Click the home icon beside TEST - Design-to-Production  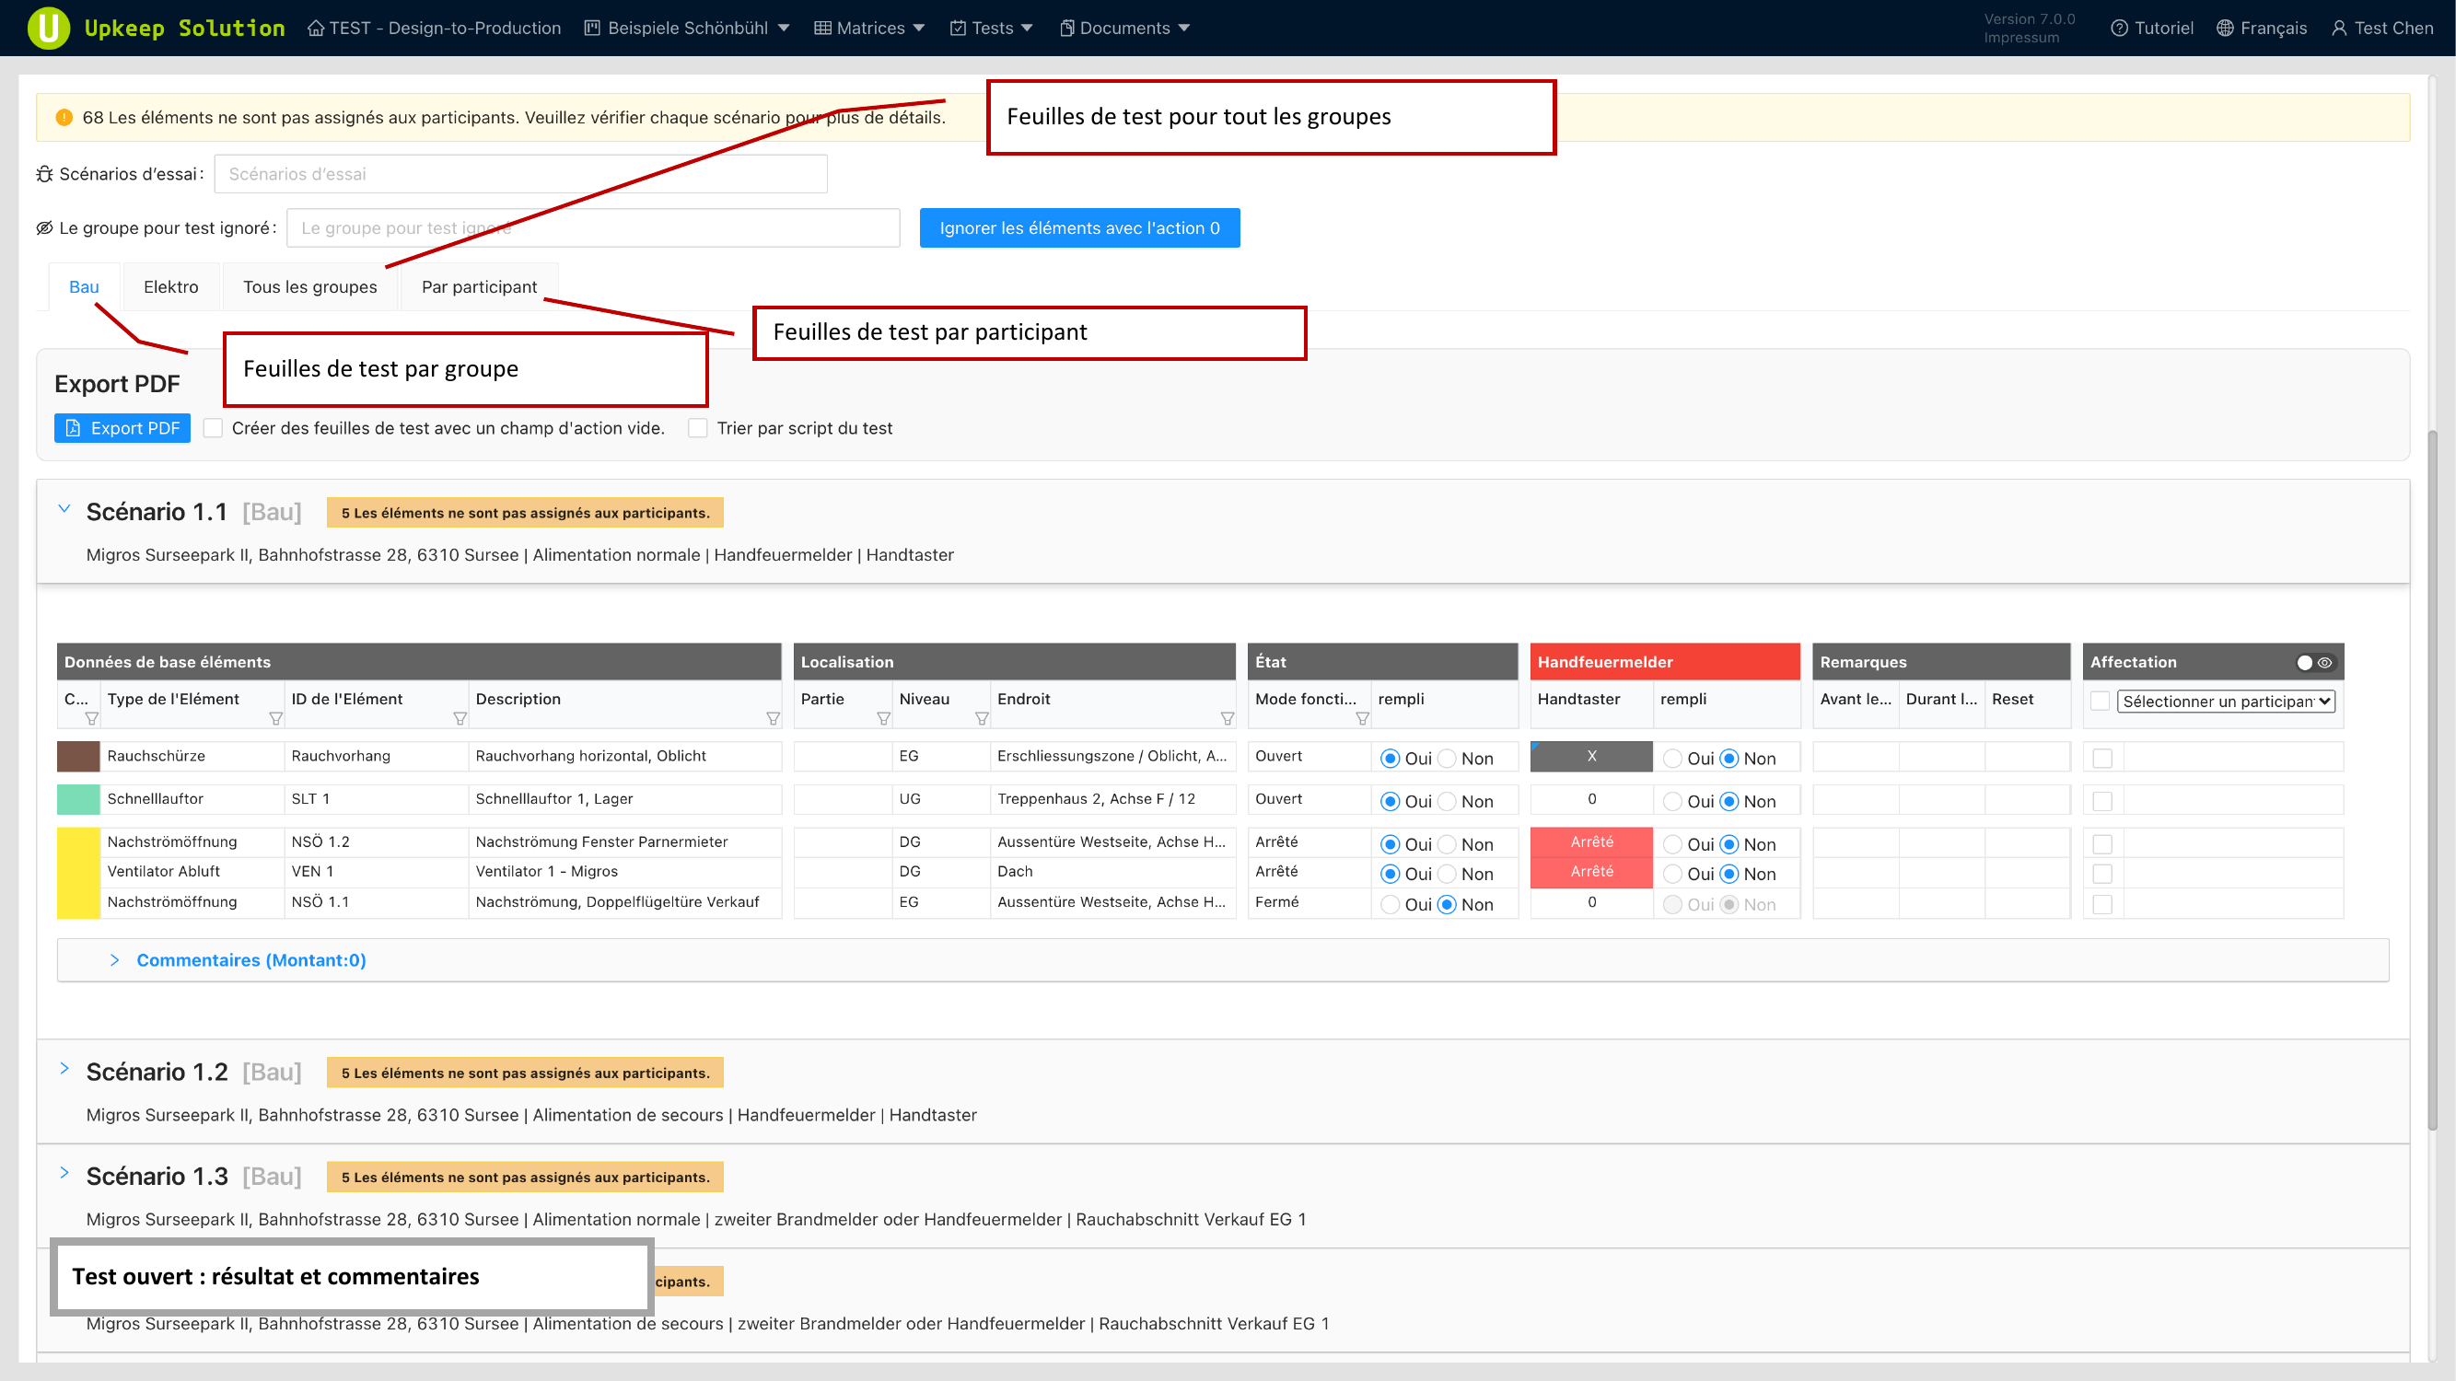pyautogui.click(x=316, y=29)
